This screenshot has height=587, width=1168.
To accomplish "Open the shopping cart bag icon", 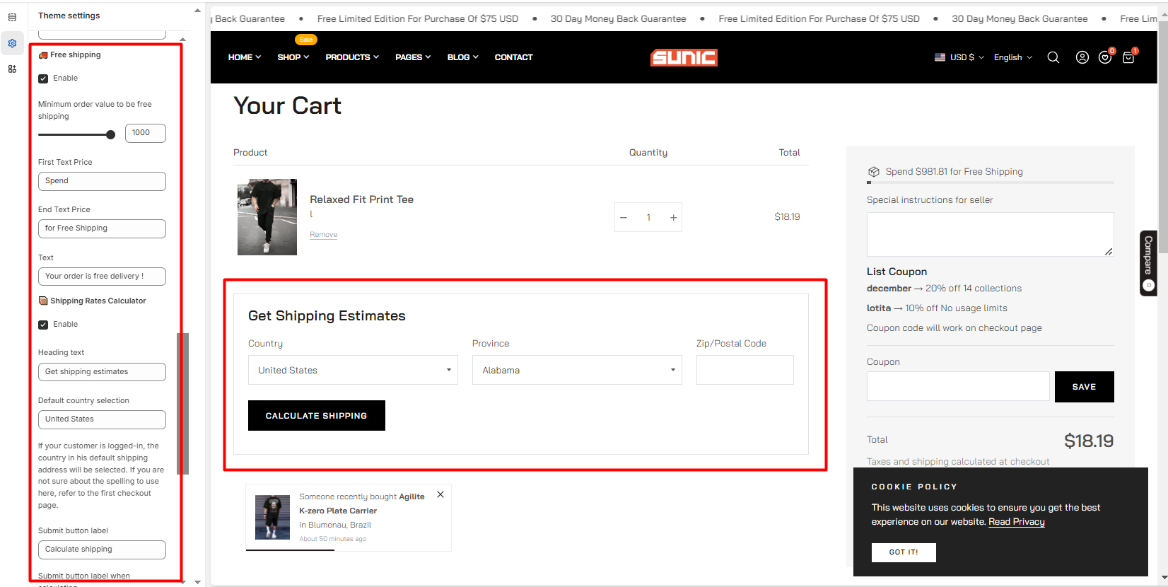I will click(1128, 58).
